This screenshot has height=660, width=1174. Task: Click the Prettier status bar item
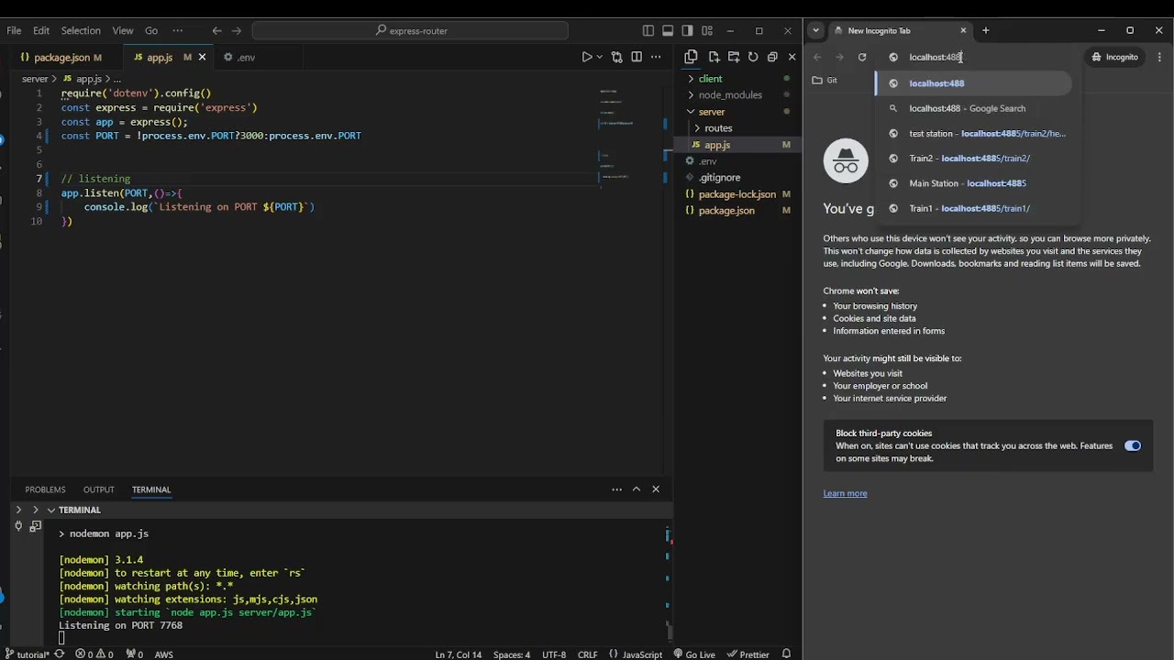point(748,654)
